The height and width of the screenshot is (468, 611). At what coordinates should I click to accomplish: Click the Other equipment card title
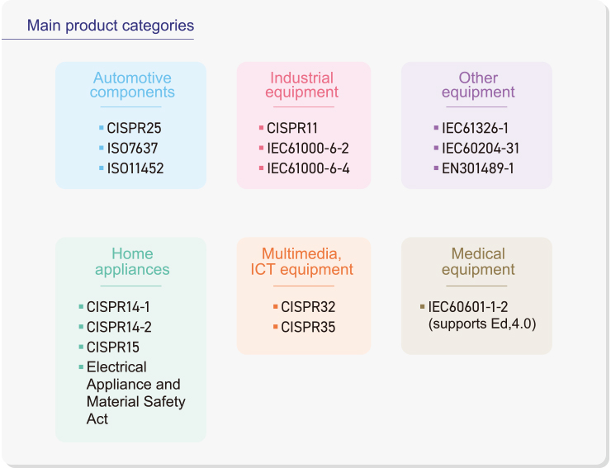click(478, 85)
